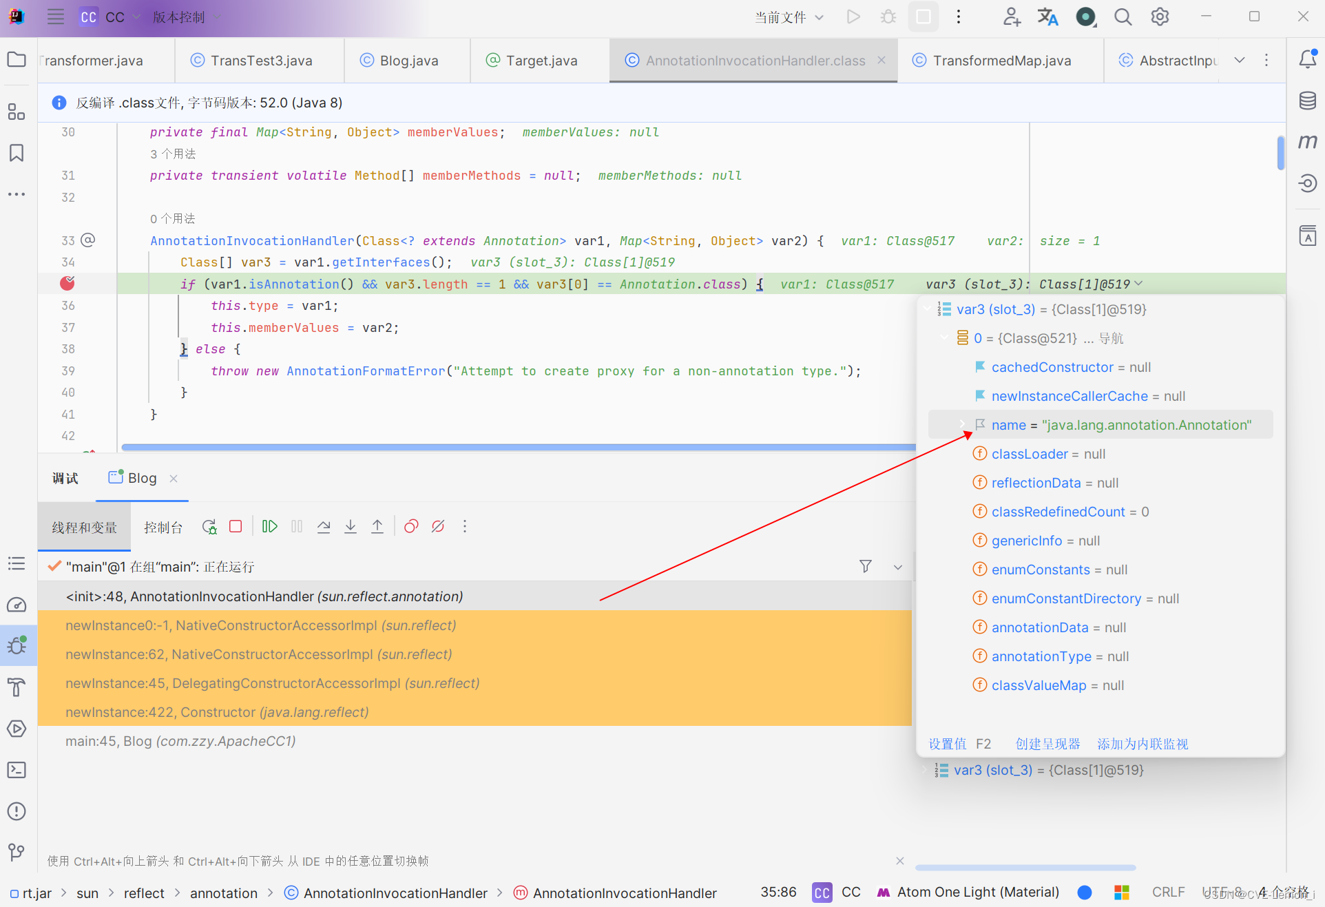Open Search Everywhere magnifier
Viewport: 1325px width, 907px height.
click(1123, 17)
